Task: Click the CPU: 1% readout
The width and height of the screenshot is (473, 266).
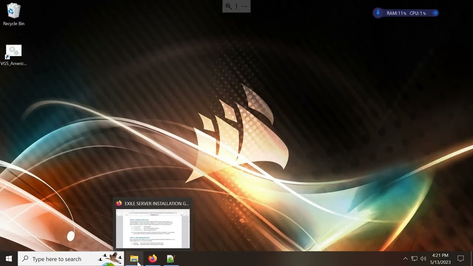Action: (x=418, y=13)
